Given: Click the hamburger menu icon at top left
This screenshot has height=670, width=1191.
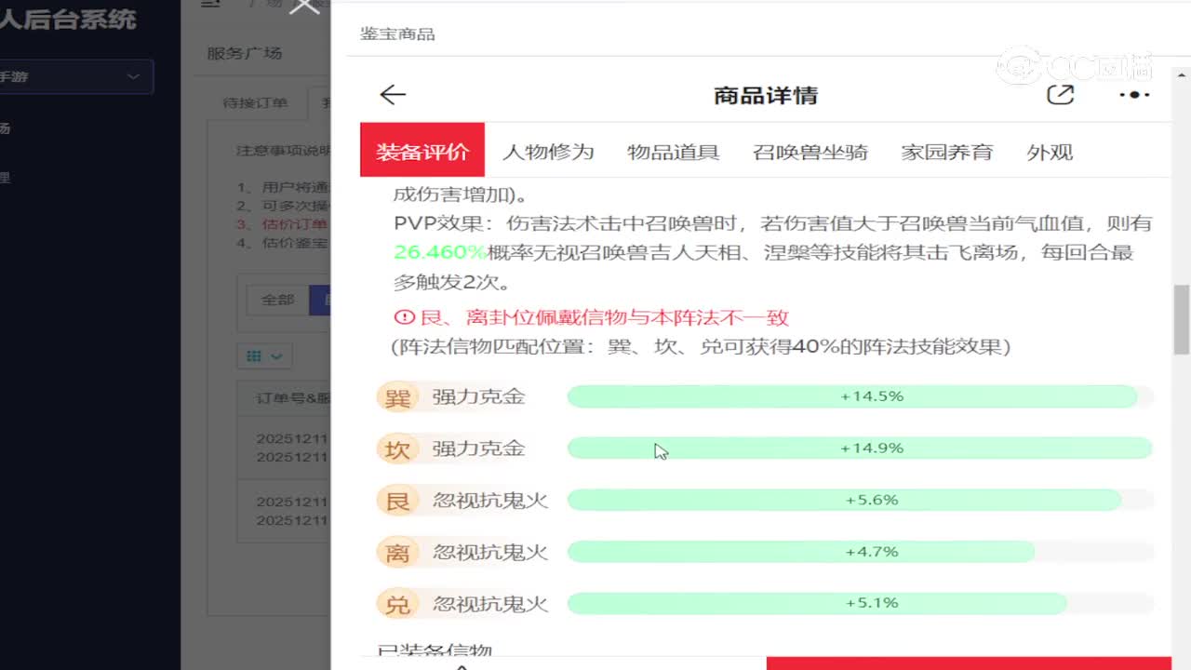Looking at the screenshot, I should point(209,5).
